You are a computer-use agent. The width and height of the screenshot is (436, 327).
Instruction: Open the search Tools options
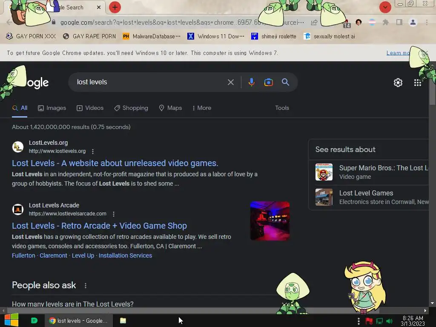click(282, 108)
